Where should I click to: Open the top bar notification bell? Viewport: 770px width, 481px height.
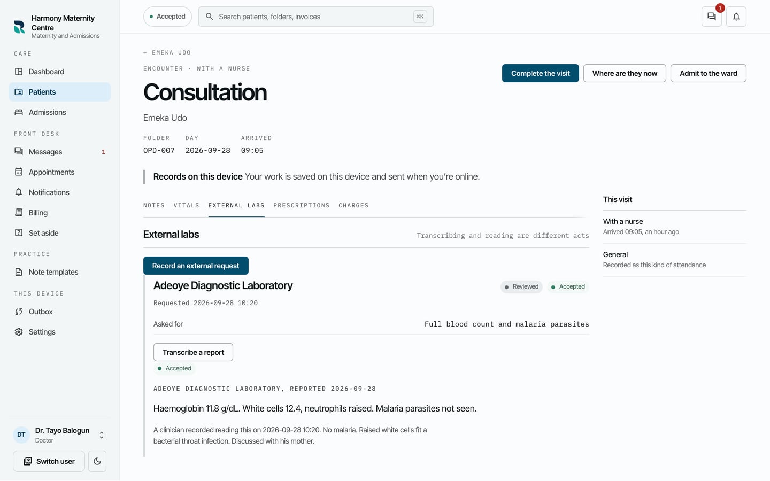[x=736, y=17]
